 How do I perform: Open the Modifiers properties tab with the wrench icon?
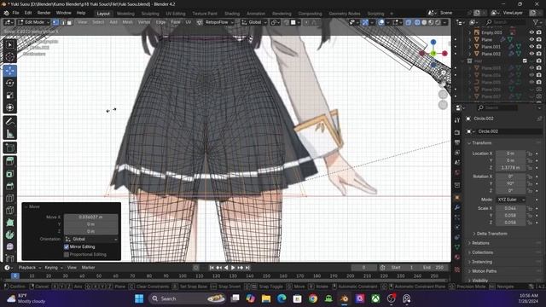[x=457, y=207]
